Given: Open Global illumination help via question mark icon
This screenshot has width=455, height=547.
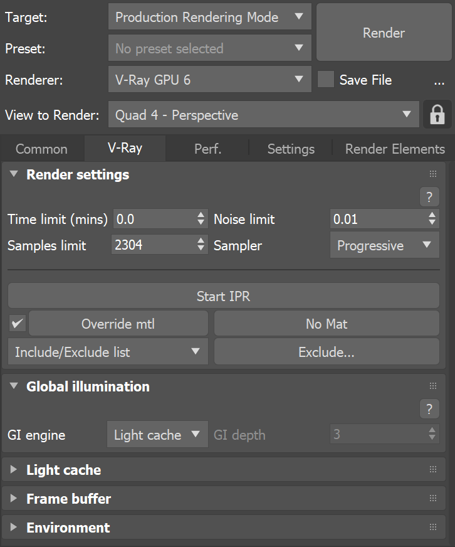Looking at the screenshot, I should point(429,408).
